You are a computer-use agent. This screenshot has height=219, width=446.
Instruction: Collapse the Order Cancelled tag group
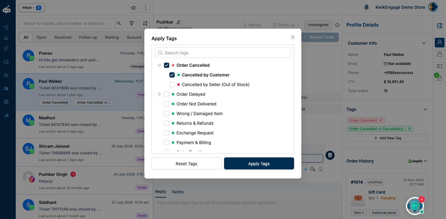tap(159, 65)
